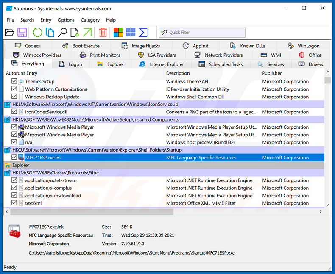Open the Help menu
The height and width of the screenshot is (274, 335).
[x=111, y=20]
